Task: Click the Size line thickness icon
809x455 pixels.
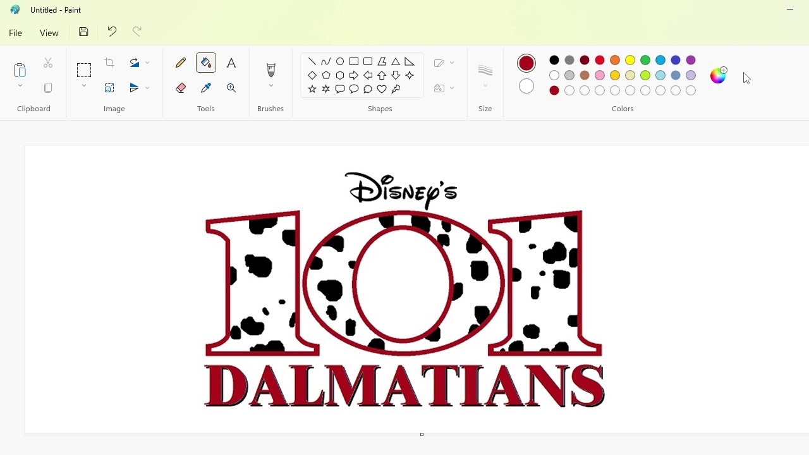Action: tap(485, 70)
